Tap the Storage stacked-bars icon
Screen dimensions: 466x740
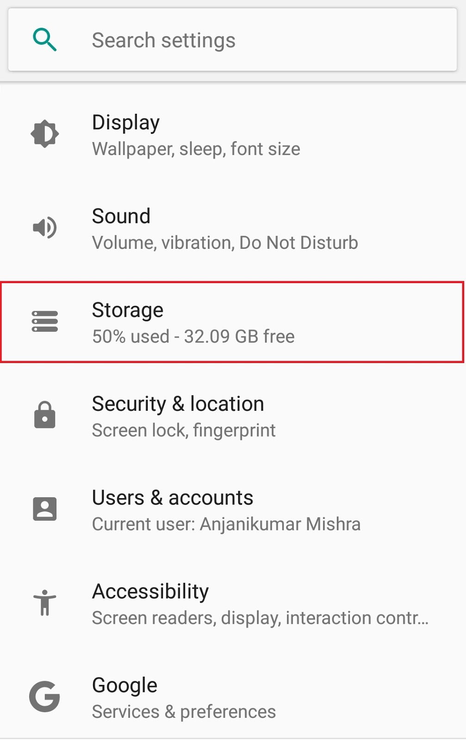coord(45,322)
